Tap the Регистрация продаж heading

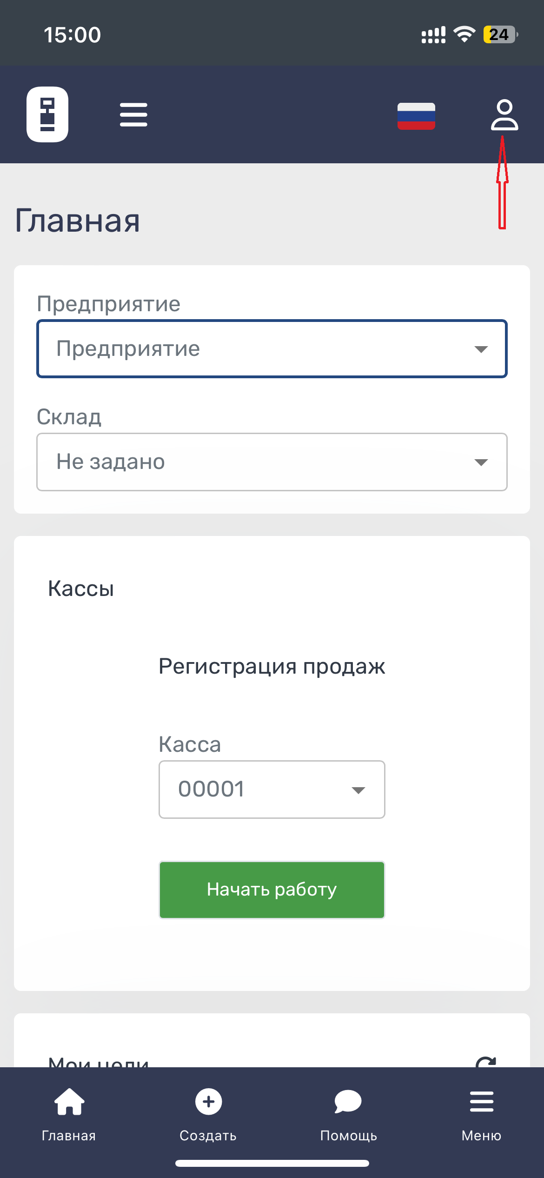coord(272,666)
